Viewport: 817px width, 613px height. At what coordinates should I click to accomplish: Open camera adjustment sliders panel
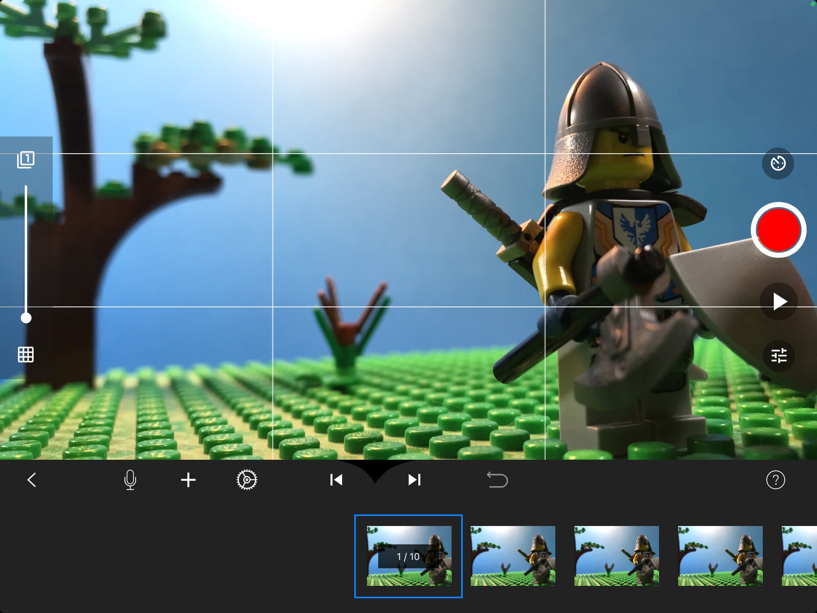click(x=778, y=355)
